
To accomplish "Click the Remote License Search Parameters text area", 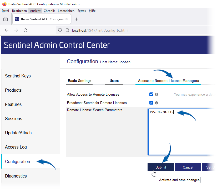I will tap(181, 132).
